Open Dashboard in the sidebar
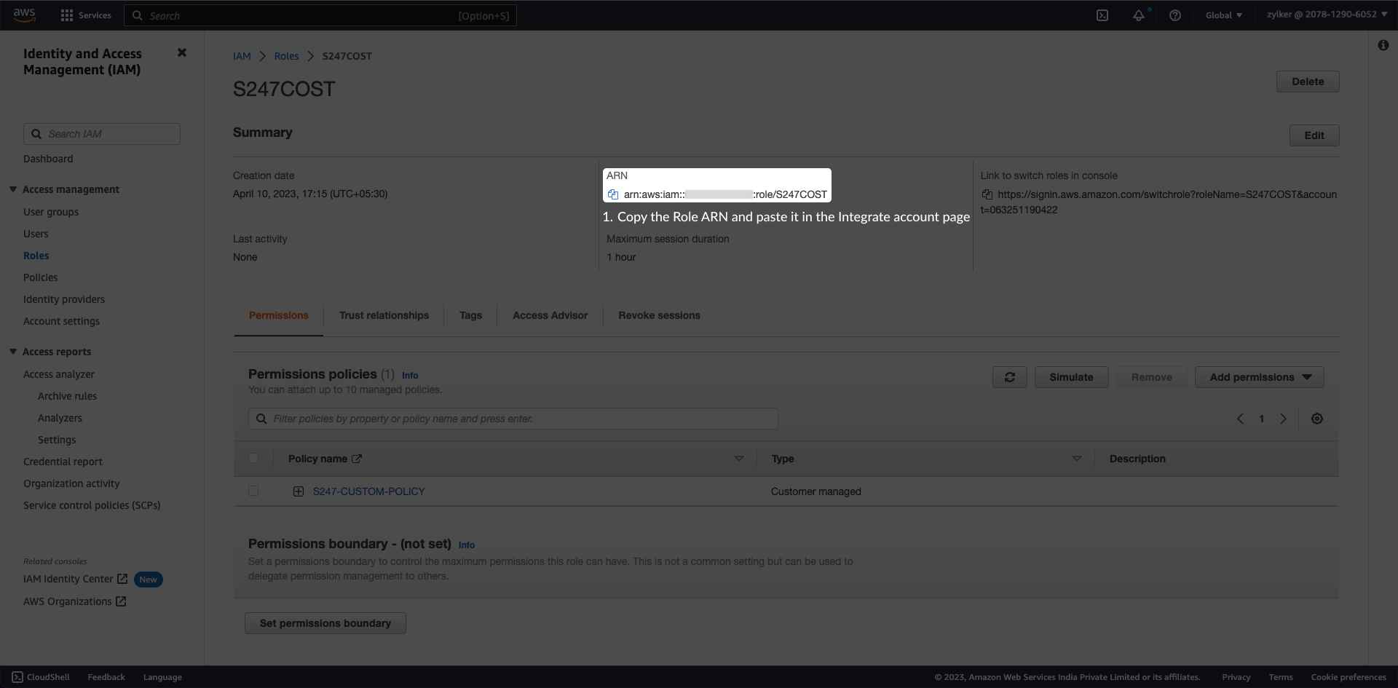Viewport: 1398px width, 688px height. [48, 159]
